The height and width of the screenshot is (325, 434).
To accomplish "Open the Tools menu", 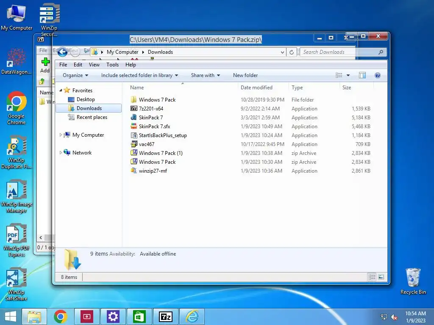I will point(112,65).
